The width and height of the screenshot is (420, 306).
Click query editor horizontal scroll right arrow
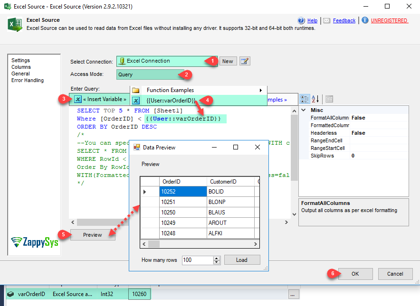[286, 223]
